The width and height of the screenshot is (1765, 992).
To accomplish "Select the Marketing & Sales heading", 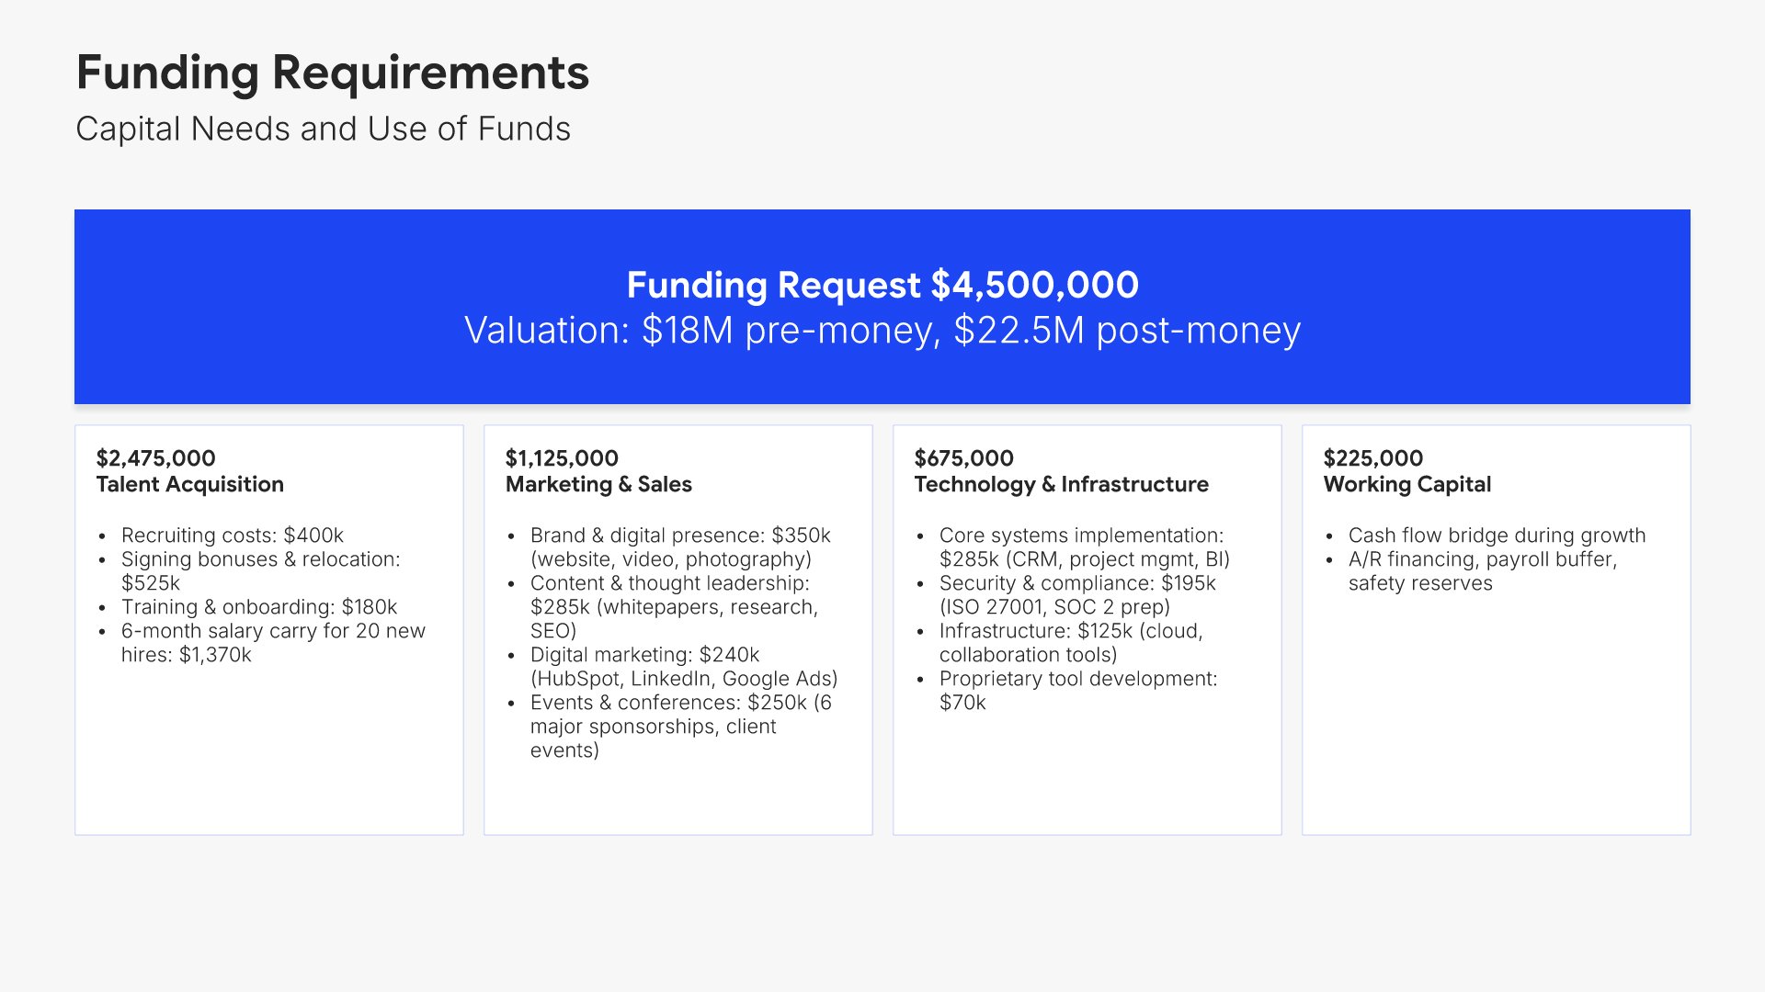I will click(x=598, y=484).
